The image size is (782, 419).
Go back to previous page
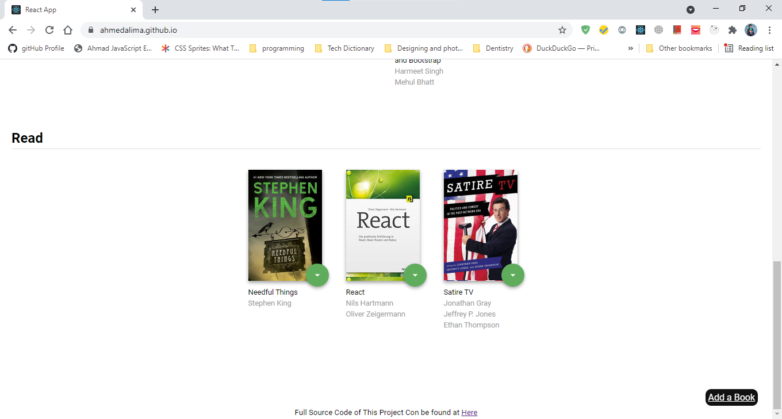pyautogui.click(x=13, y=30)
